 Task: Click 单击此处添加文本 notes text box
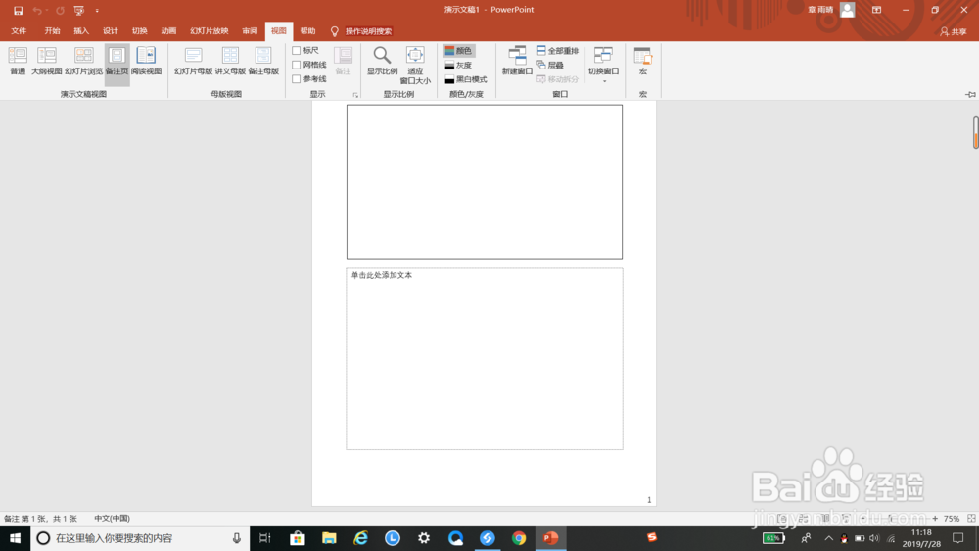(x=485, y=359)
